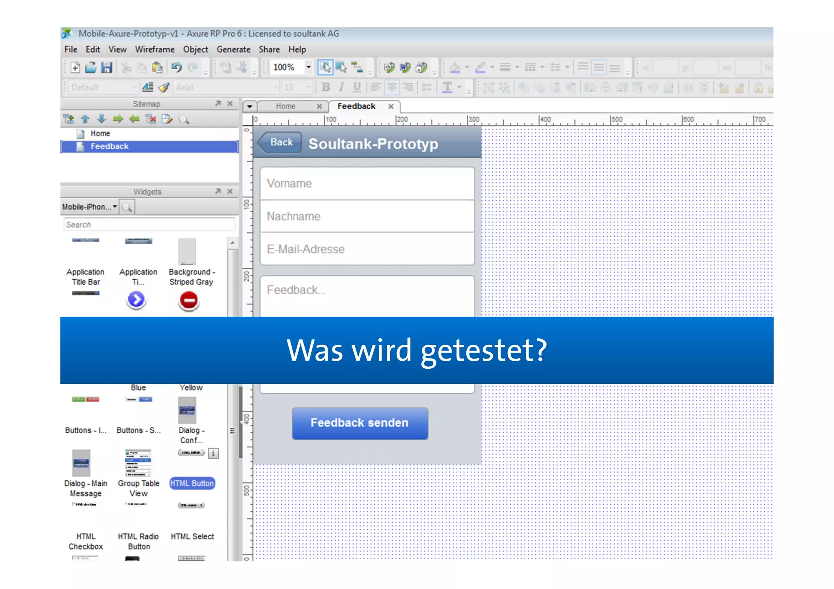The image size is (834, 589).
Task: Switch to the Home tab
Action: (285, 106)
